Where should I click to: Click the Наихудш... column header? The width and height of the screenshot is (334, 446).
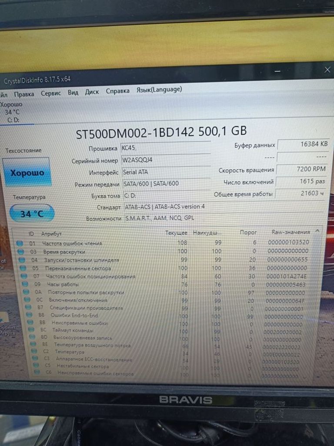(207, 233)
